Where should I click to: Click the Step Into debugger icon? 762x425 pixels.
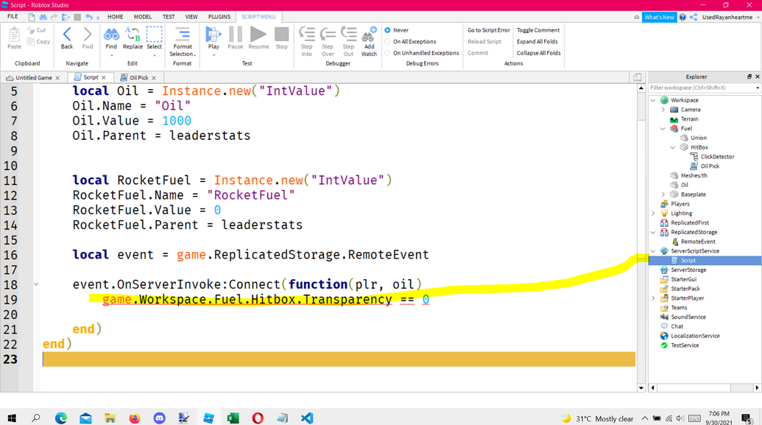click(x=306, y=37)
